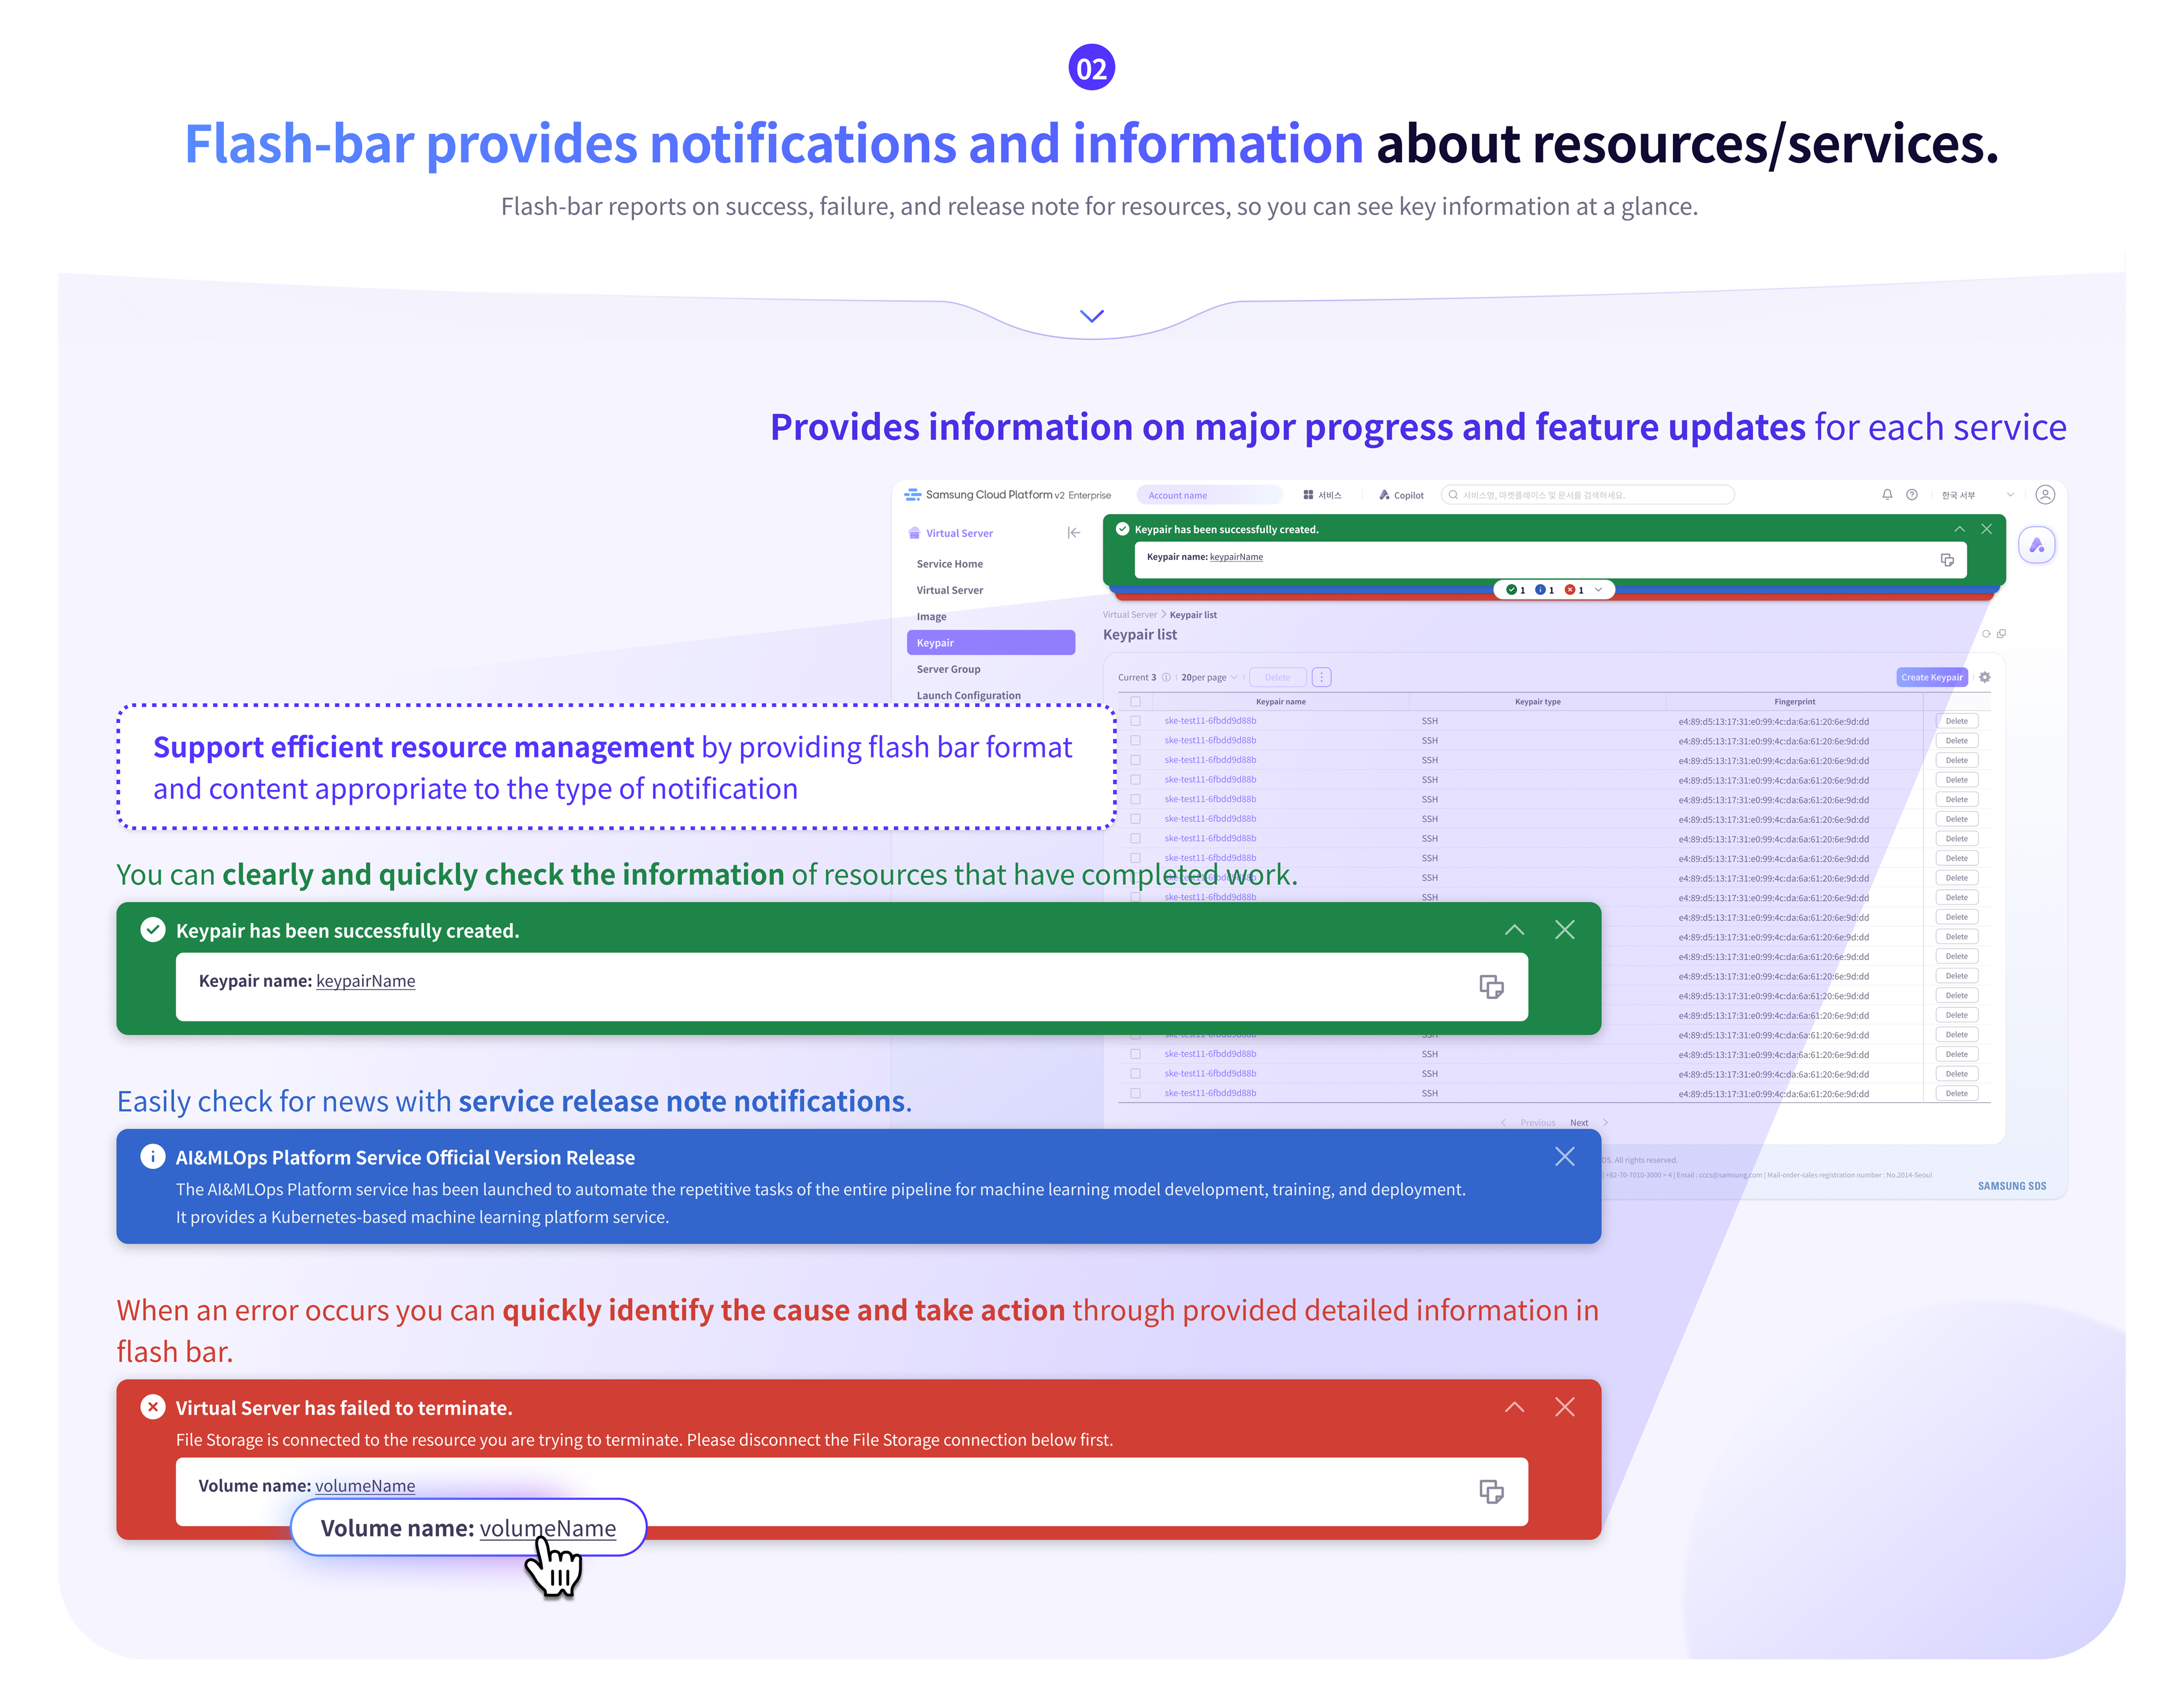Open the region selector dropdown
Viewport: 2184px width, 1703px height.
click(1976, 494)
